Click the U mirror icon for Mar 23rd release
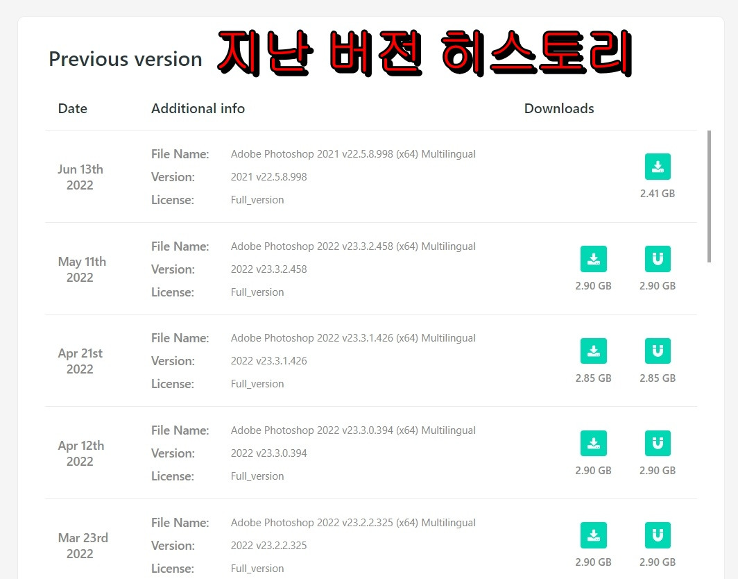The image size is (738, 579). click(657, 535)
